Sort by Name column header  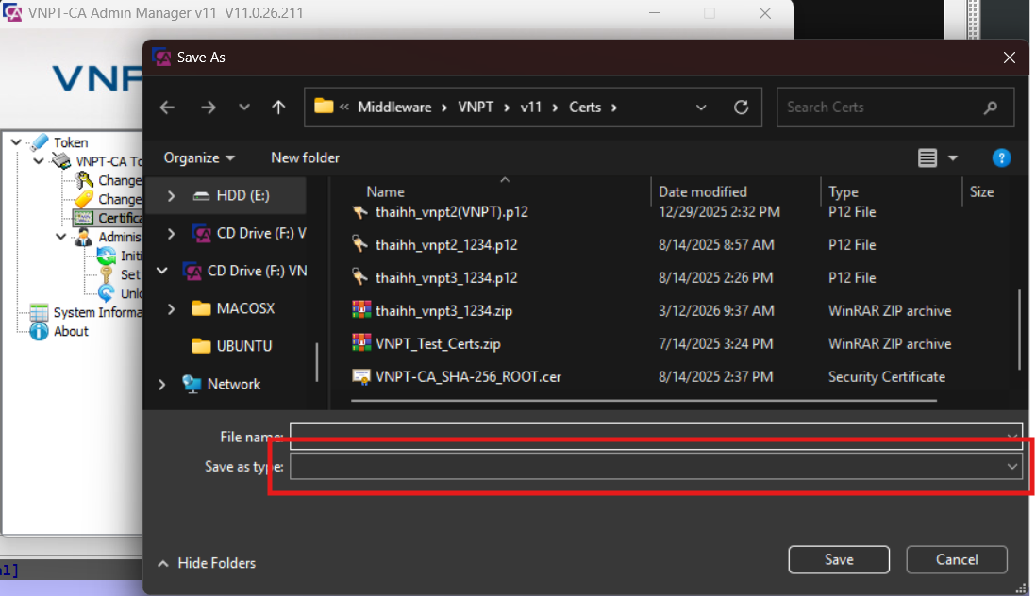click(385, 192)
